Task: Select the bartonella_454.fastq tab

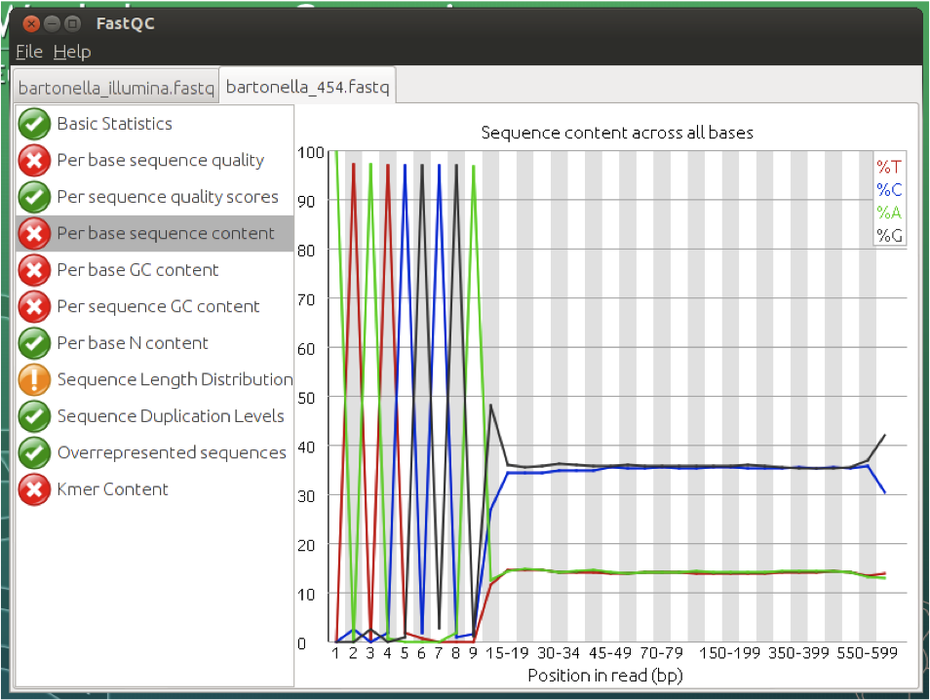Action: pyautogui.click(x=307, y=87)
